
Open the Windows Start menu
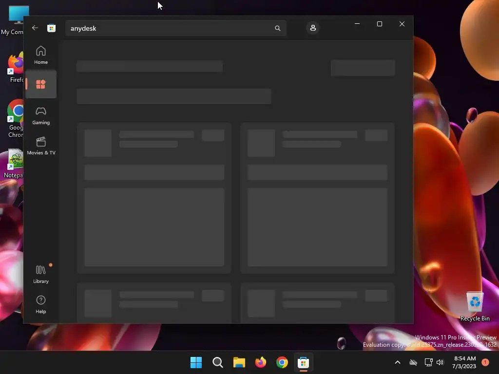pyautogui.click(x=196, y=362)
